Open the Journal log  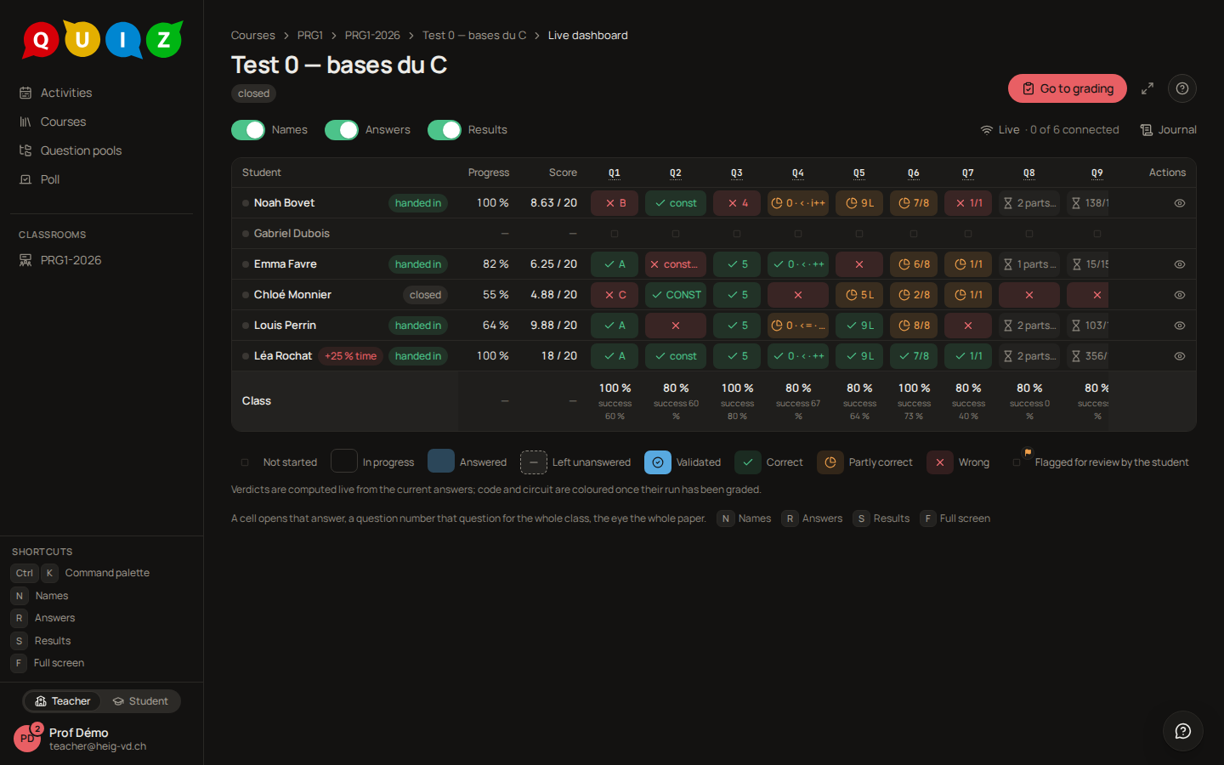[x=1169, y=130]
